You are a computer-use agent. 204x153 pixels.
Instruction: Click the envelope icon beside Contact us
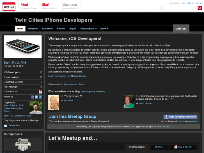6,125
